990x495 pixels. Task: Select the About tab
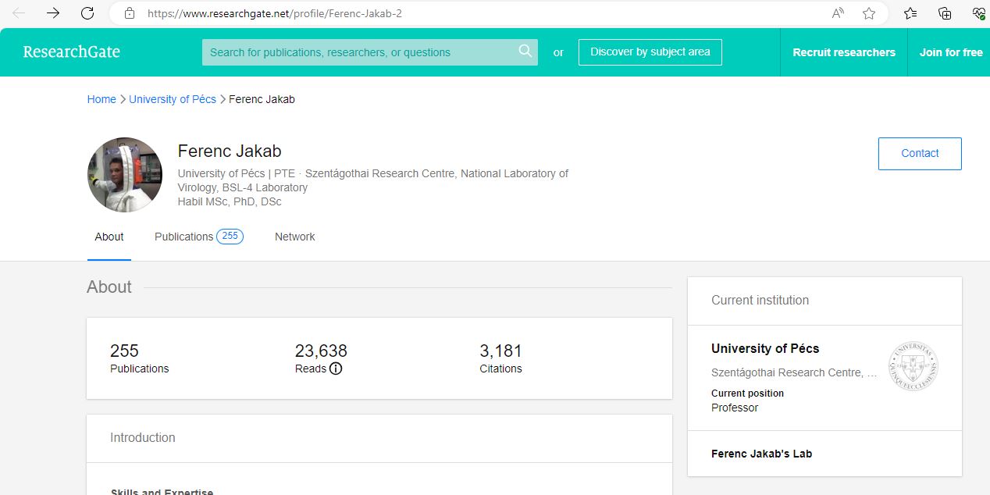[x=109, y=237]
